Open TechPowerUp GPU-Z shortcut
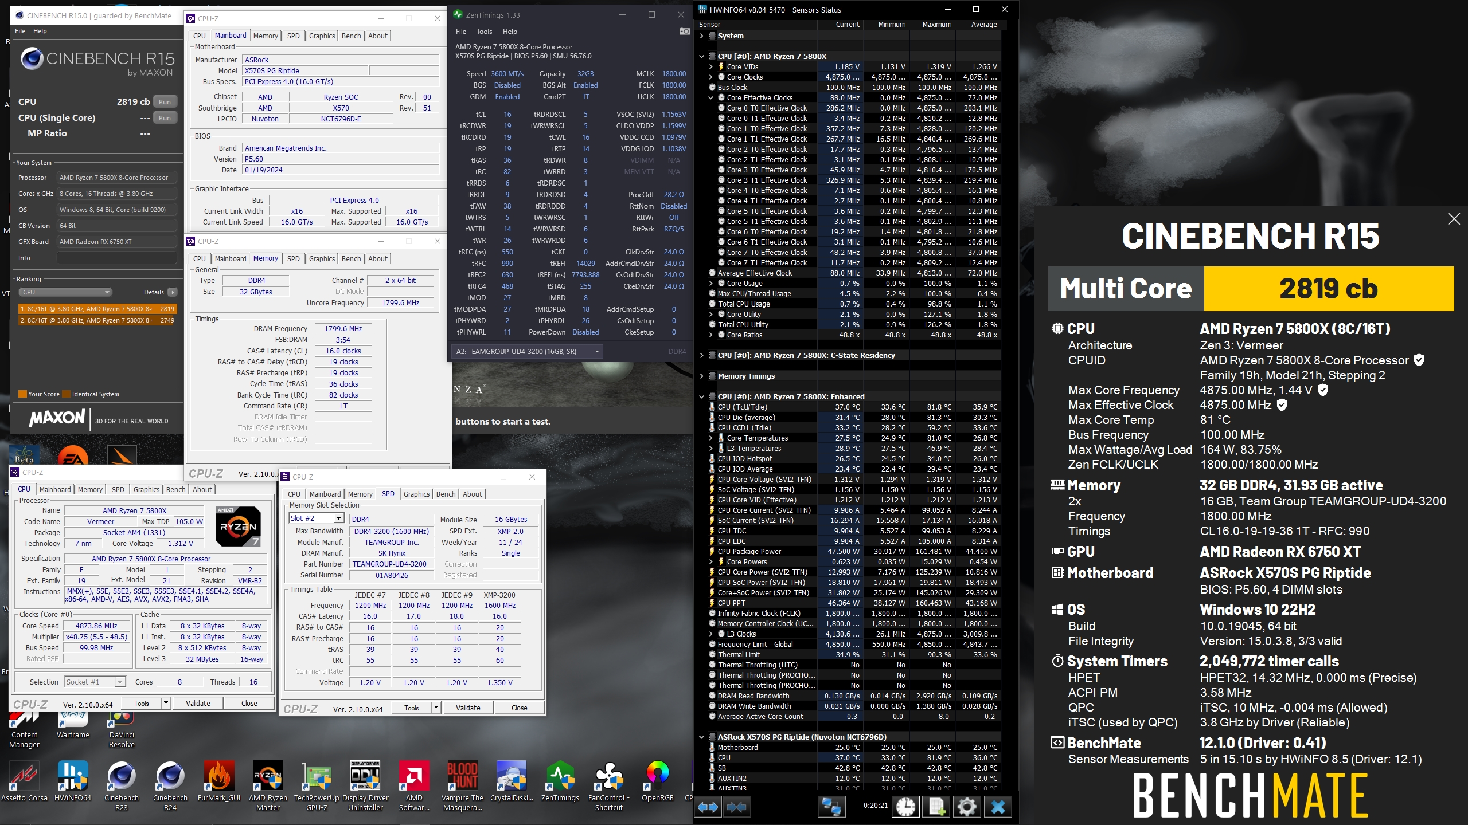Screen dimensions: 1468x825 pyautogui.click(x=317, y=786)
